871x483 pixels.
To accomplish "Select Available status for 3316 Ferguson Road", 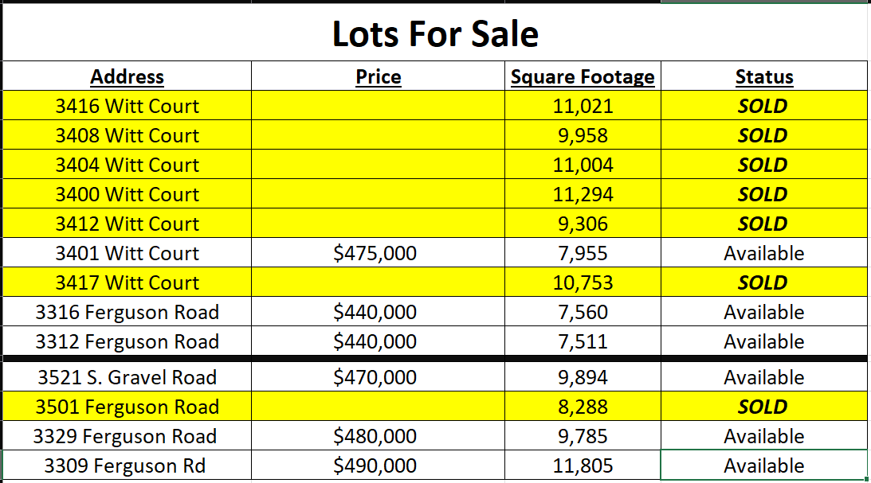I will pyautogui.click(x=764, y=311).
